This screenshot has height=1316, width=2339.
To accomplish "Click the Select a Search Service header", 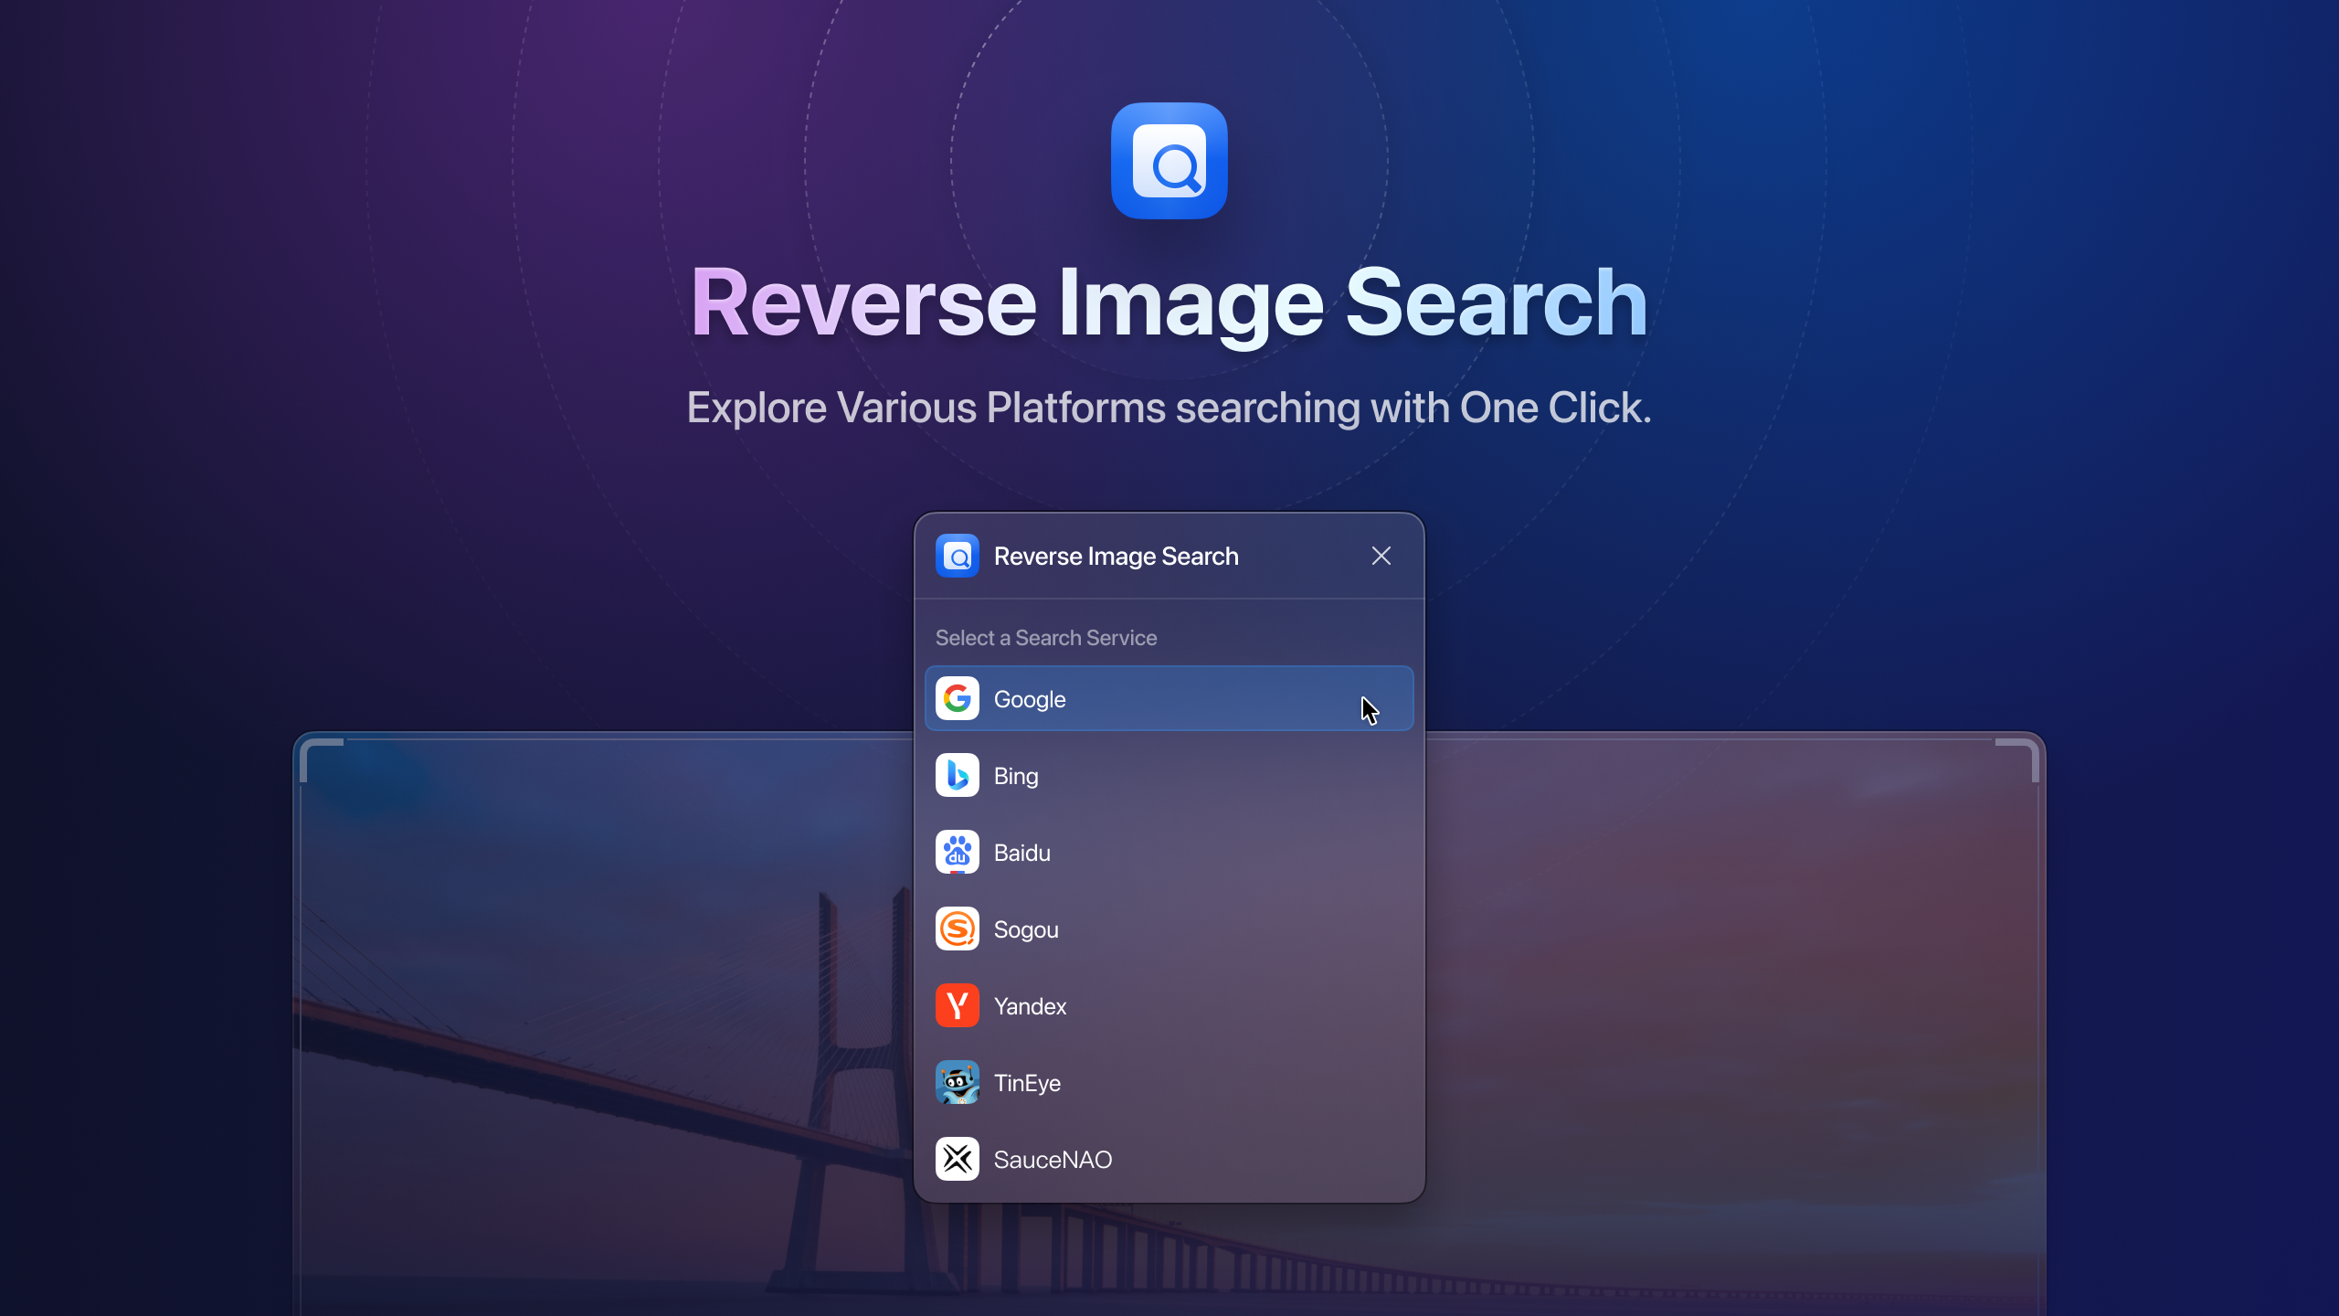I will coord(1045,637).
